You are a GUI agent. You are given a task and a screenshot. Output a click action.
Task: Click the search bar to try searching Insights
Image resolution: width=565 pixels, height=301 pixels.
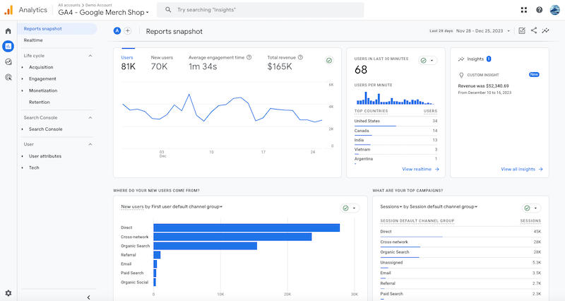(x=260, y=10)
